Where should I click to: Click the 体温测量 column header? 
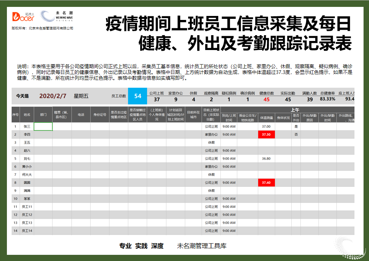(267, 117)
